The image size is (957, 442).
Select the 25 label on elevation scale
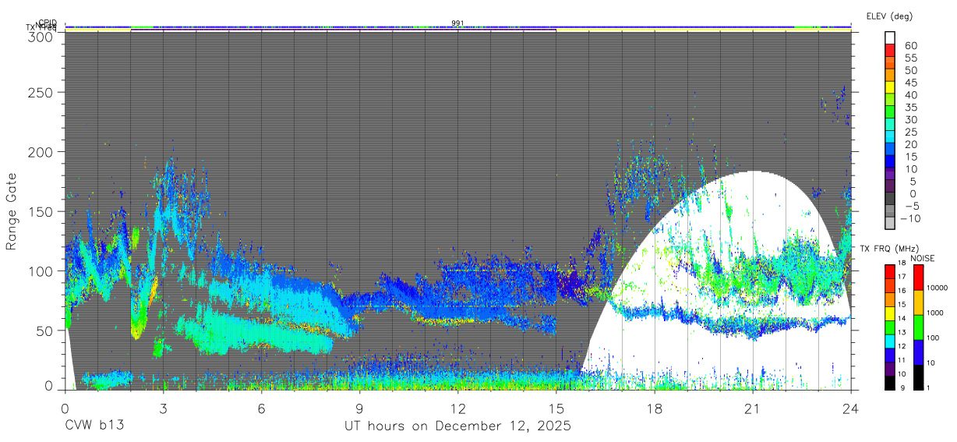(x=910, y=133)
